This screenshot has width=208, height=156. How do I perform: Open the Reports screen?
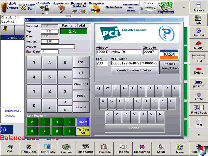click(123, 149)
